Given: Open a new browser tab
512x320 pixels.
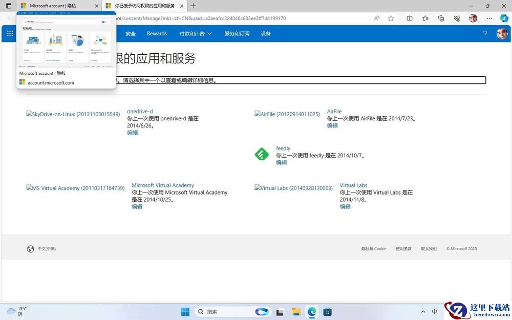Looking at the screenshot, I should click(194, 6).
